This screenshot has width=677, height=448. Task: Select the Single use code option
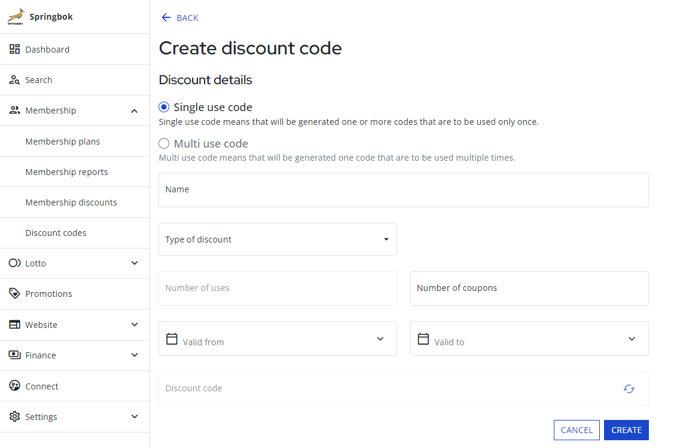point(163,106)
